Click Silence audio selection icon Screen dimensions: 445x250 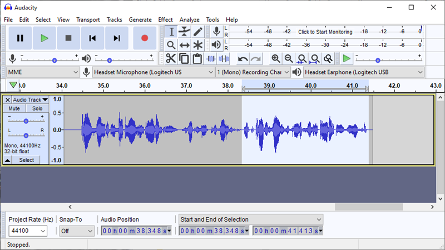click(224, 59)
